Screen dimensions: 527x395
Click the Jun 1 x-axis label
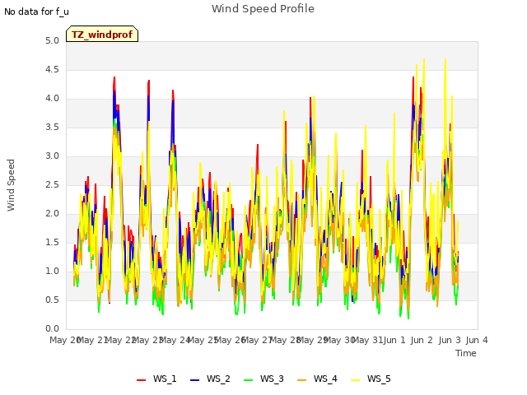point(394,340)
